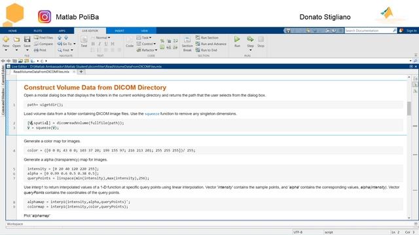This screenshot has width=419, height=235.
Task: Add a new document tab with plus
Action: [x=81, y=72]
